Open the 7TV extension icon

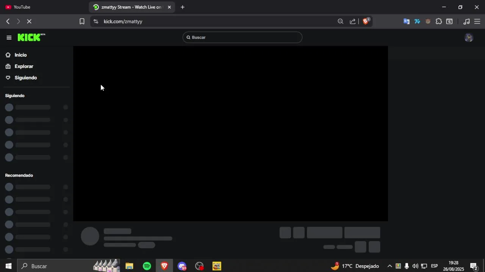(x=417, y=22)
